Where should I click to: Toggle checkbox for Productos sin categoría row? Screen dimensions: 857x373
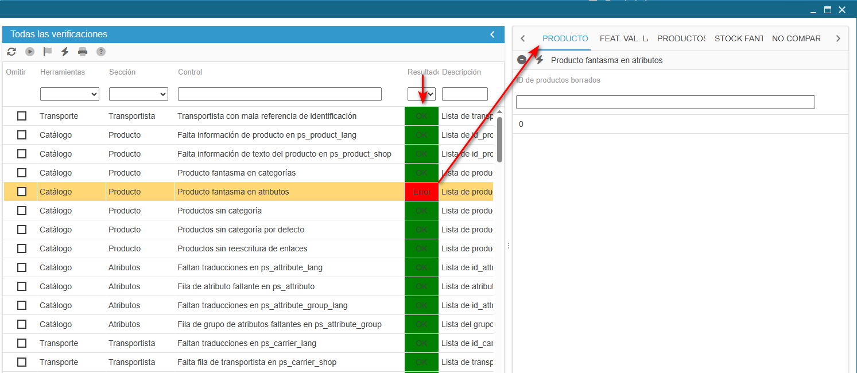click(x=22, y=211)
